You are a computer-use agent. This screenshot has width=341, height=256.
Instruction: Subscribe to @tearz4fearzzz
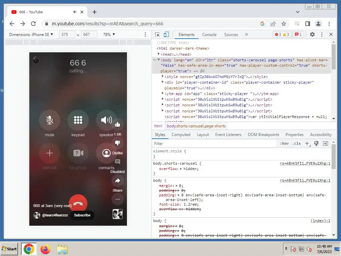click(x=82, y=215)
